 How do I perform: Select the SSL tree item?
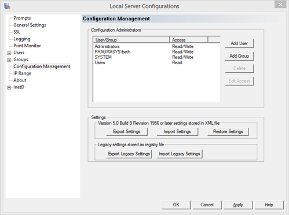click(17, 32)
